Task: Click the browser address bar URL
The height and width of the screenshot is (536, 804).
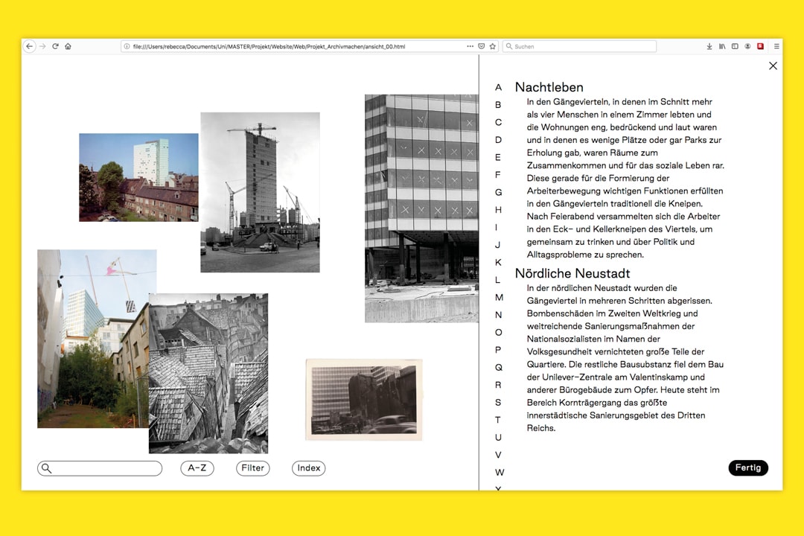Action: point(269,46)
